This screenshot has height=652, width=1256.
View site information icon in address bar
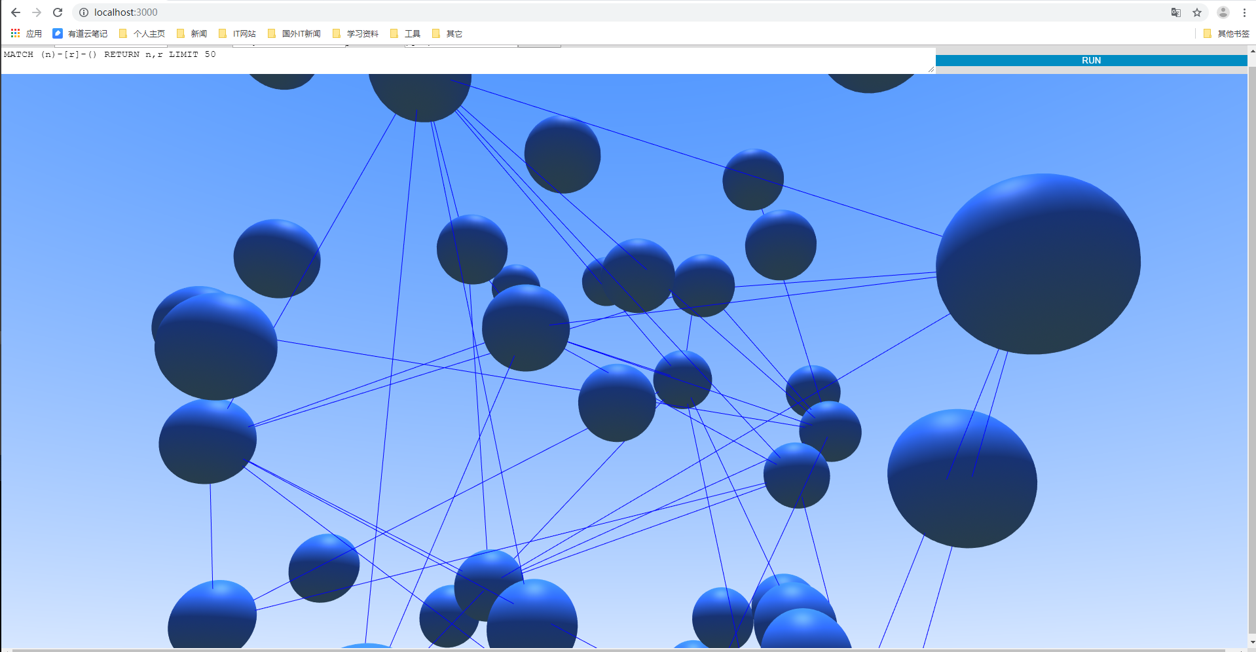click(x=84, y=12)
